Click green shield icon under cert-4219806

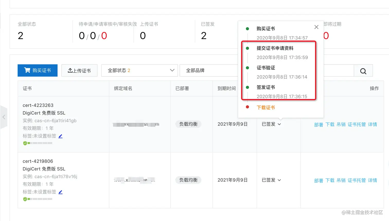point(25,199)
